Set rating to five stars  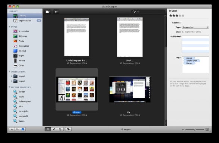(x=183, y=15)
